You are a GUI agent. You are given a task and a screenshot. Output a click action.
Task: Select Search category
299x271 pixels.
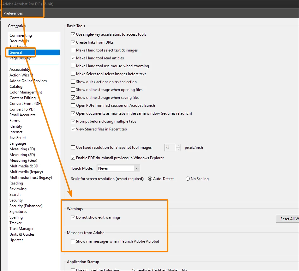[15, 195]
